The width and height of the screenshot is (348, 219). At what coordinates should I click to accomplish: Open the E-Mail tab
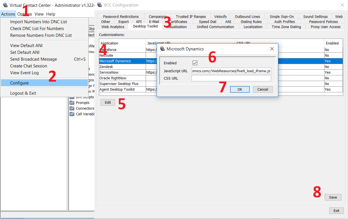coord(154,22)
